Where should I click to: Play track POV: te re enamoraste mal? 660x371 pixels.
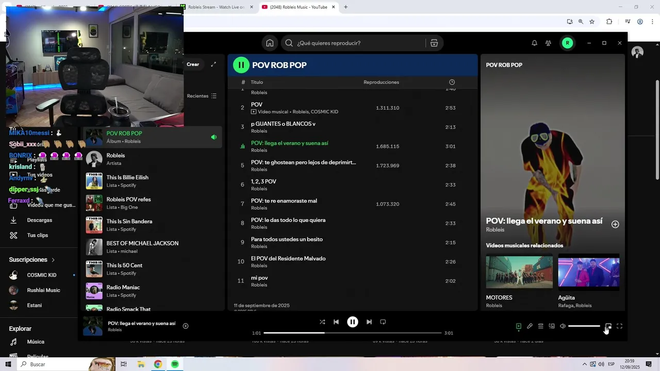tap(353, 204)
